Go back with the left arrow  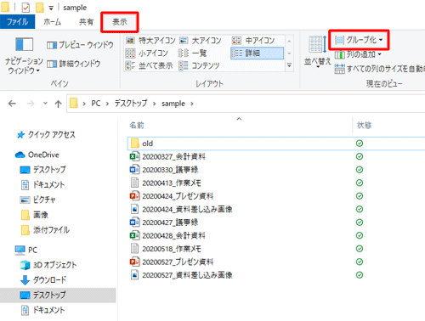(x=12, y=104)
